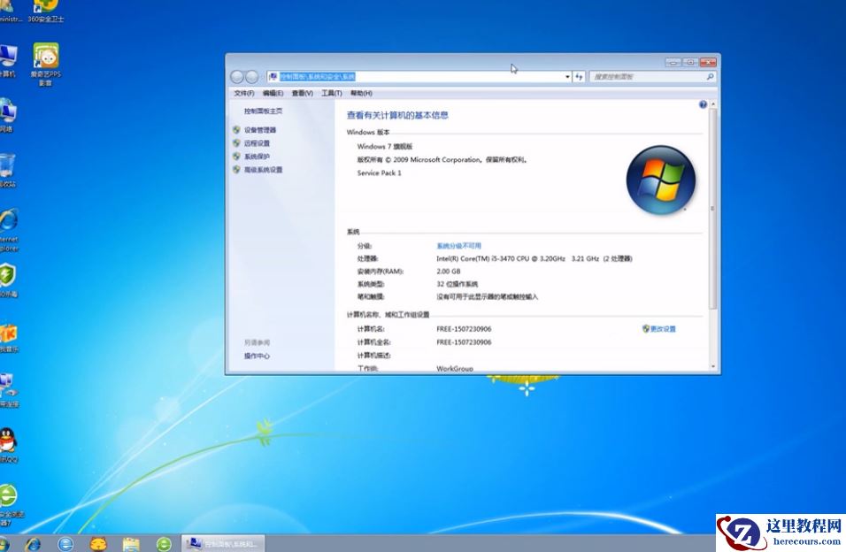Click the Control Panel System taskbar button
The width and height of the screenshot is (846, 552).
(223, 543)
